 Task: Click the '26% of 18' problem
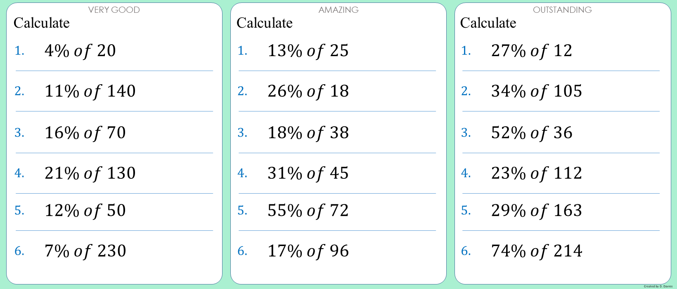(x=308, y=91)
